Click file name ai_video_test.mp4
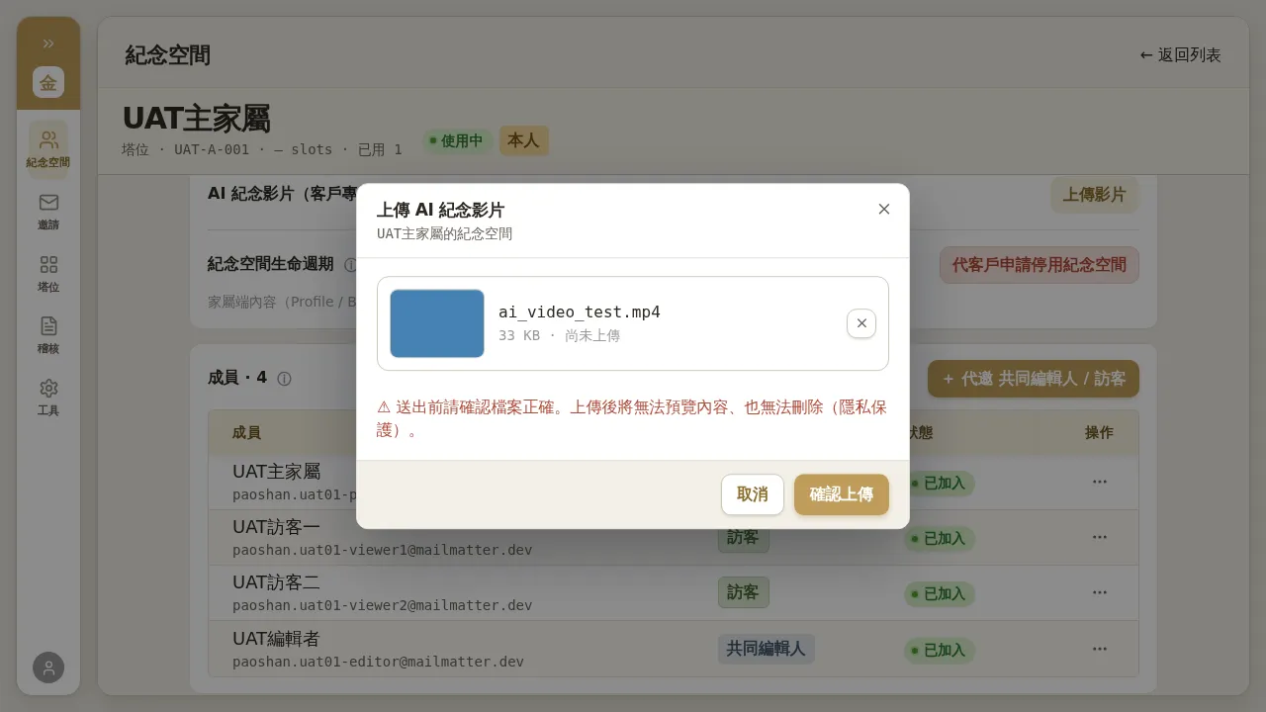The width and height of the screenshot is (1266, 712). pos(580,312)
